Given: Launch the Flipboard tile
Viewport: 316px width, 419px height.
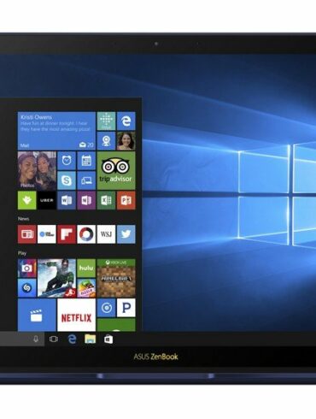Looking at the screenshot, I should click(x=67, y=234).
